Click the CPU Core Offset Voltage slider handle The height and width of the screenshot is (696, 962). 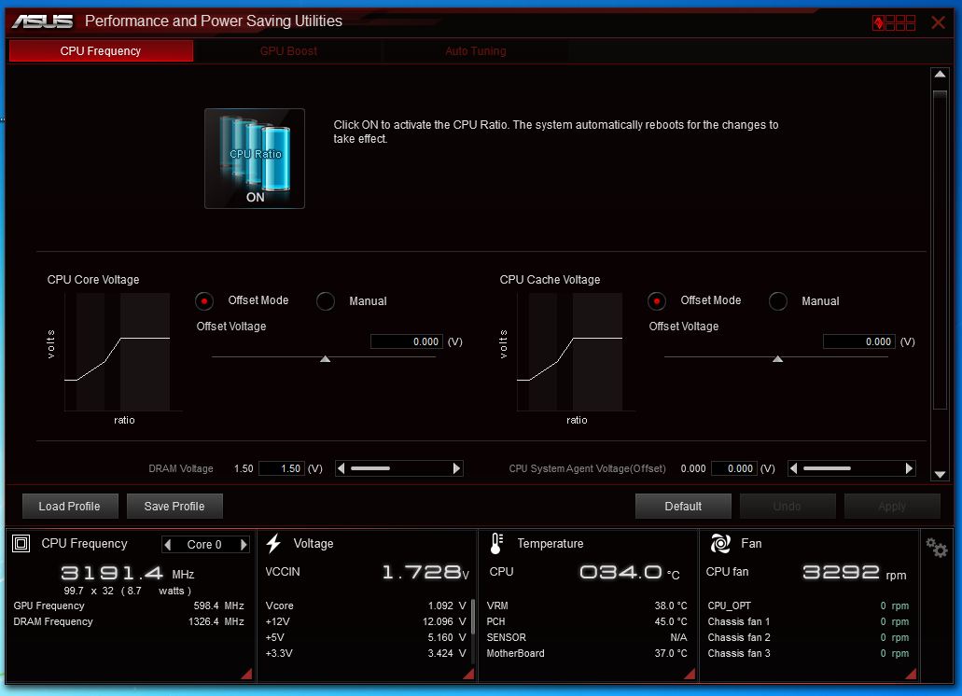pos(325,359)
